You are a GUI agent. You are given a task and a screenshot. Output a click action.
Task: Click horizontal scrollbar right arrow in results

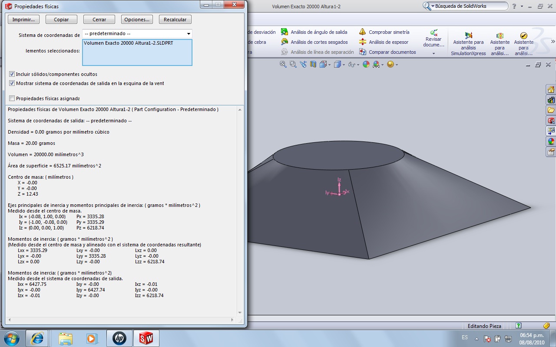[232, 320]
